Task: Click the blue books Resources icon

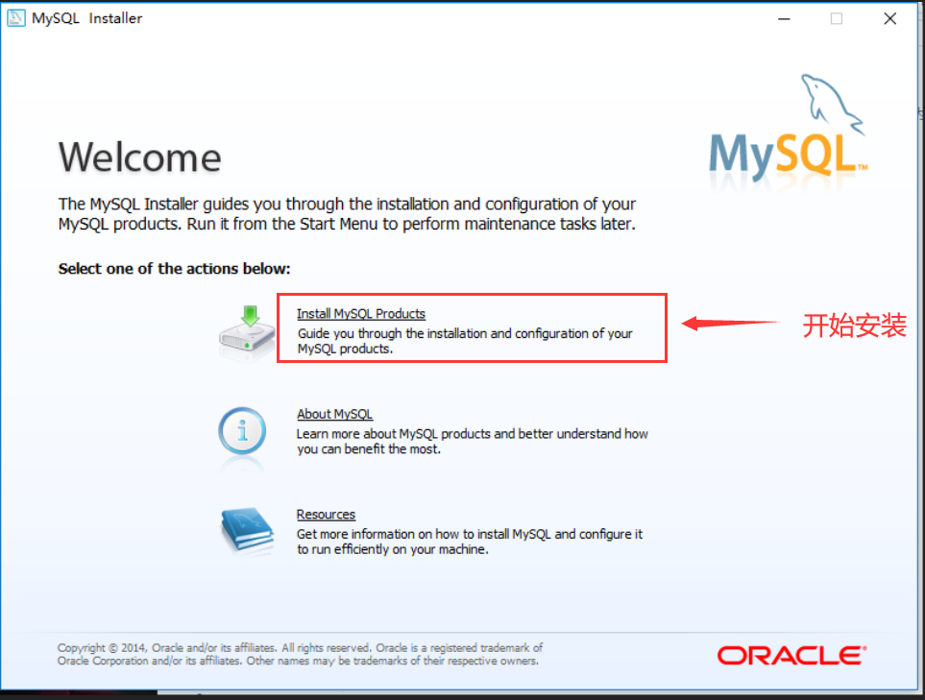Action: click(x=247, y=530)
